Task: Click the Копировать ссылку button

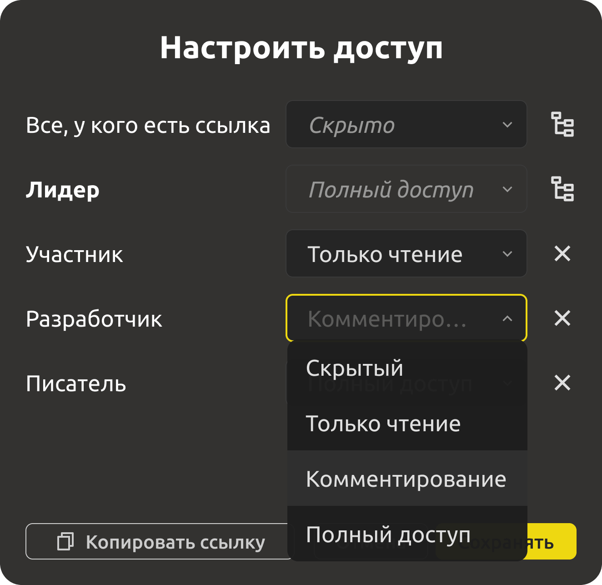Action: [x=159, y=541]
